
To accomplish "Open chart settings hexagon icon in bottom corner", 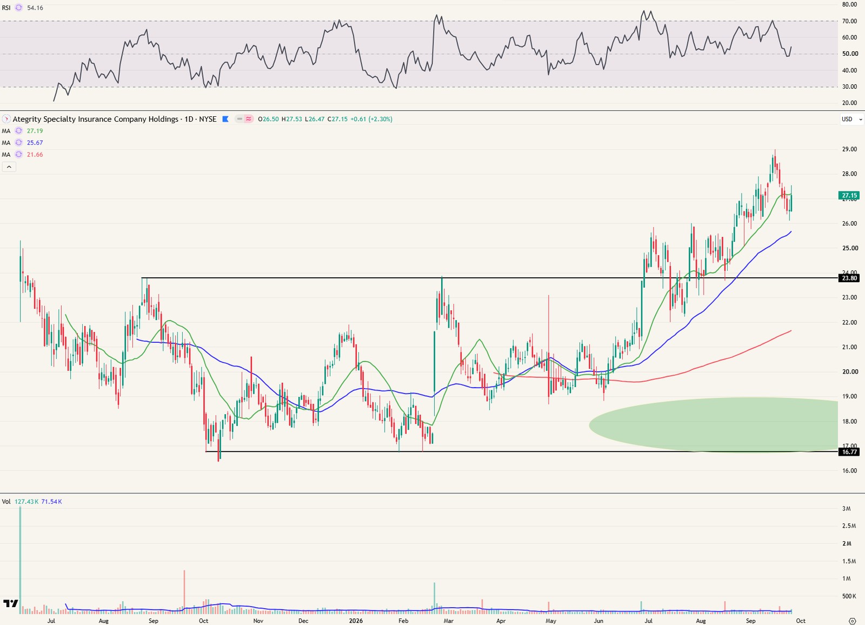I will [852, 621].
